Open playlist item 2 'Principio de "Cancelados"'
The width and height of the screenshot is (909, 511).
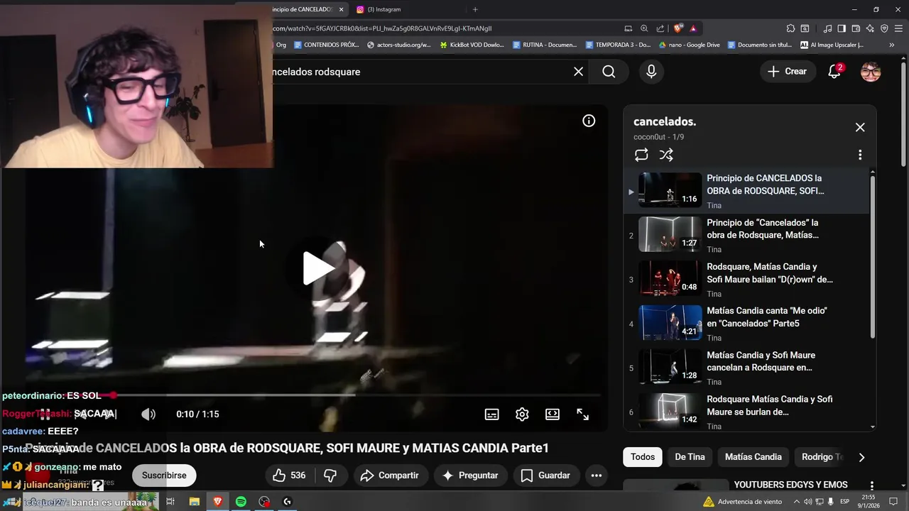tap(746, 236)
